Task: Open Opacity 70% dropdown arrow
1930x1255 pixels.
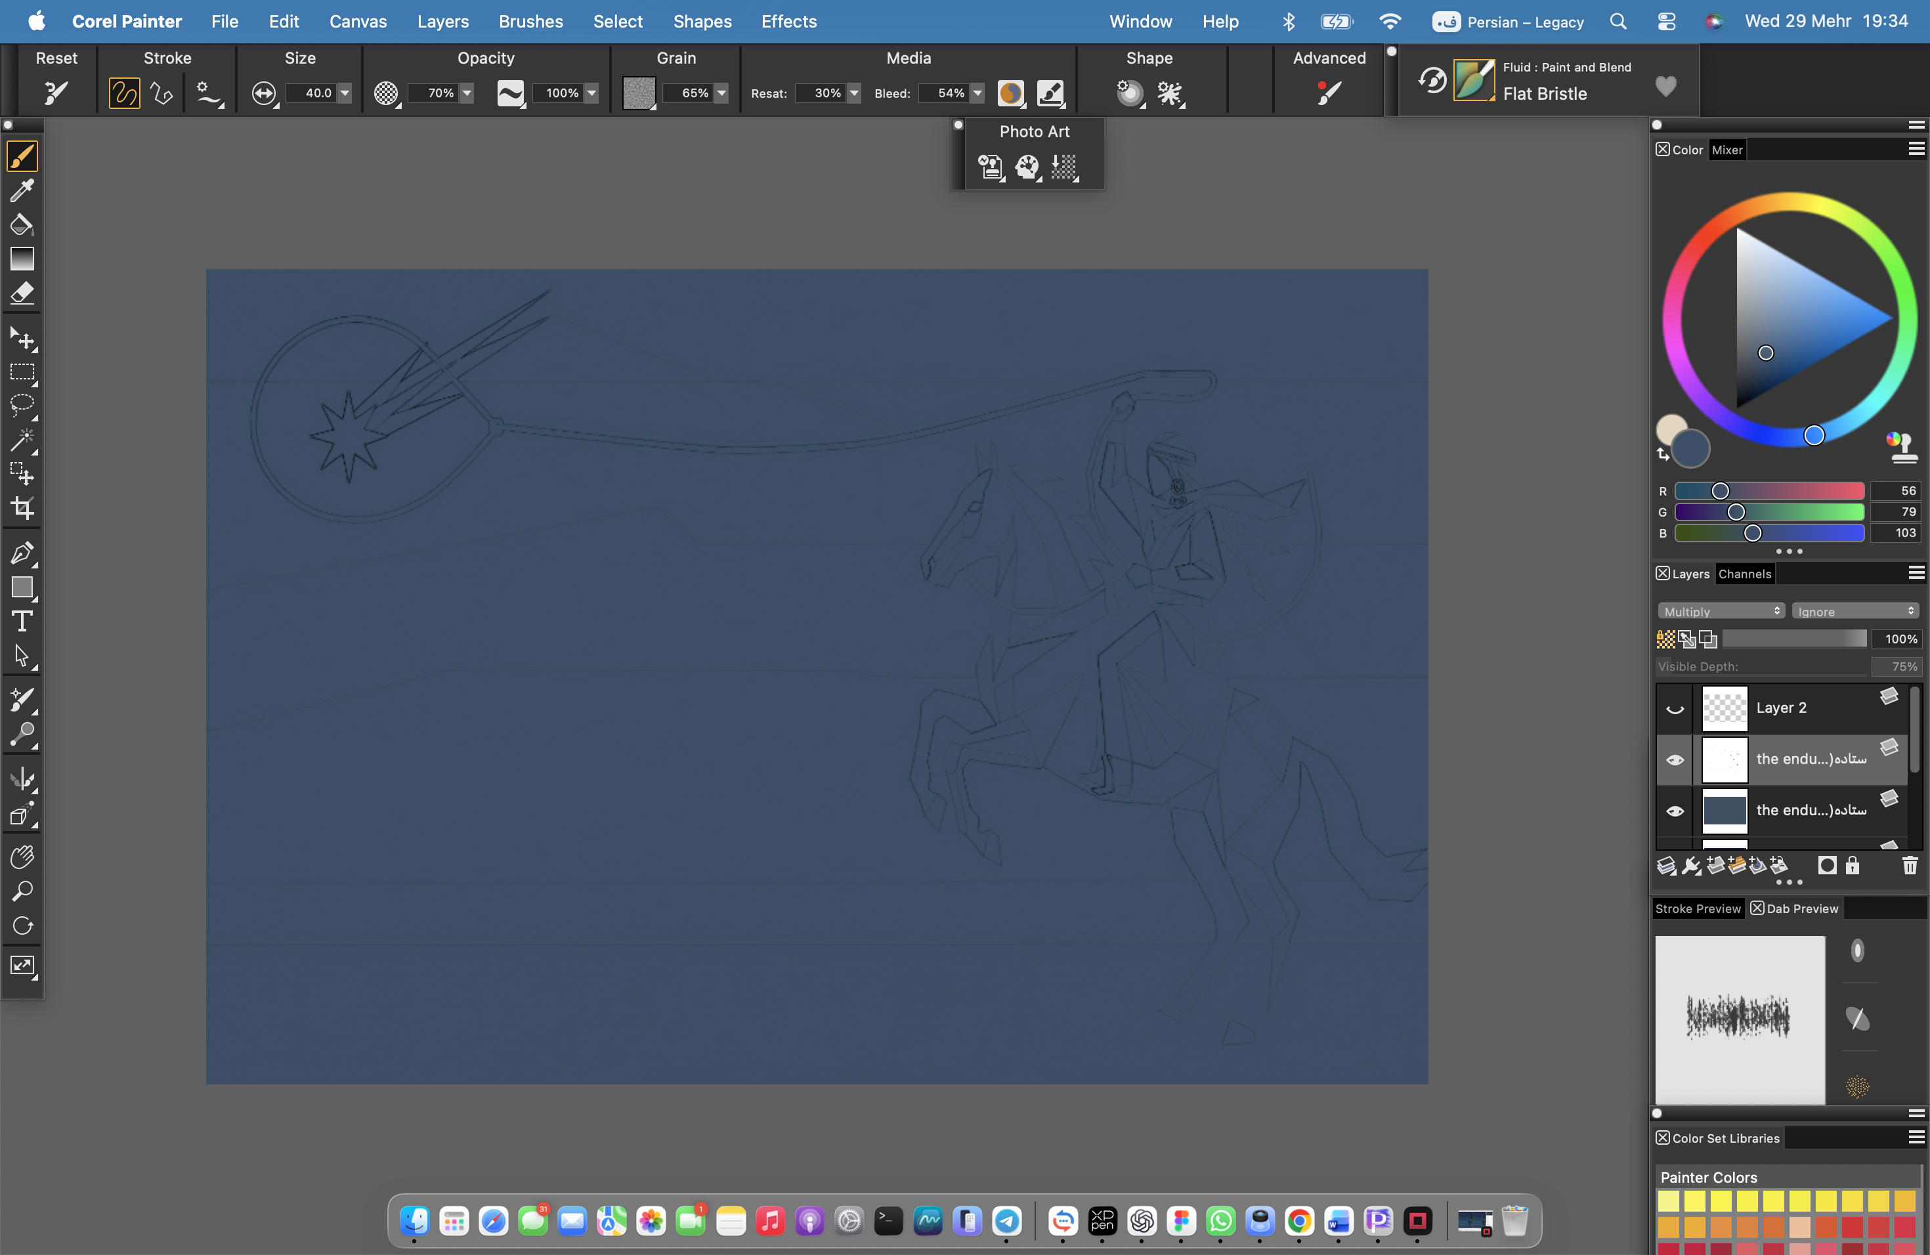Action: point(467,93)
